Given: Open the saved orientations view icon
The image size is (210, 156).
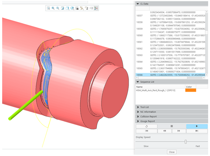Looking at the screenshot, I should point(72,8).
